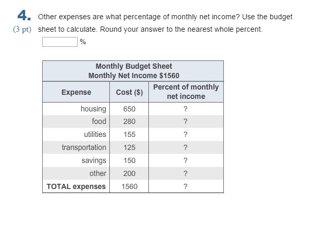Click the percent sign beside answer box

click(x=83, y=42)
